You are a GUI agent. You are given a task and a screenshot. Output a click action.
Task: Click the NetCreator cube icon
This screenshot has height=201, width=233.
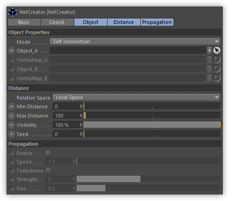coord(12,12)
